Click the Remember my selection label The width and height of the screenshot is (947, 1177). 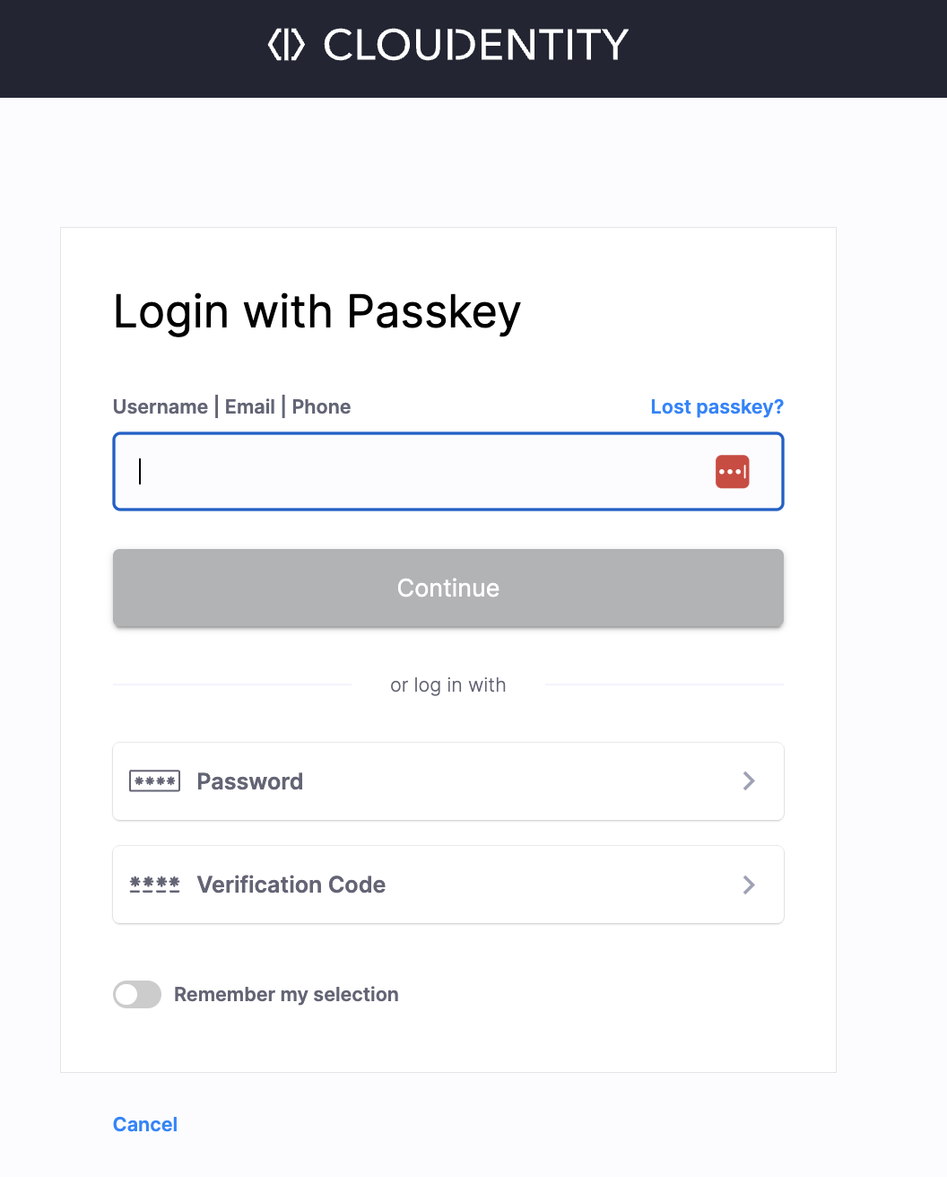tap(286, 994)
